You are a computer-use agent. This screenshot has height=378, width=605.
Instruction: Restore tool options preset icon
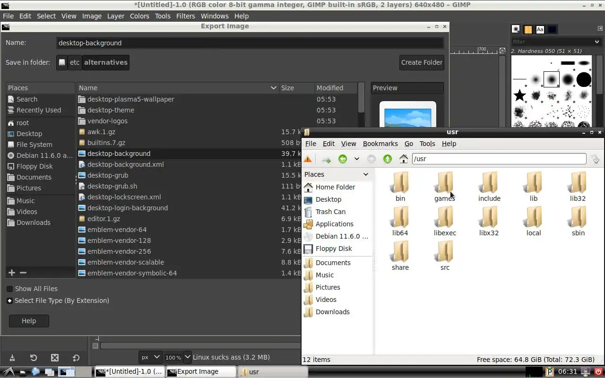click(34, 358)
